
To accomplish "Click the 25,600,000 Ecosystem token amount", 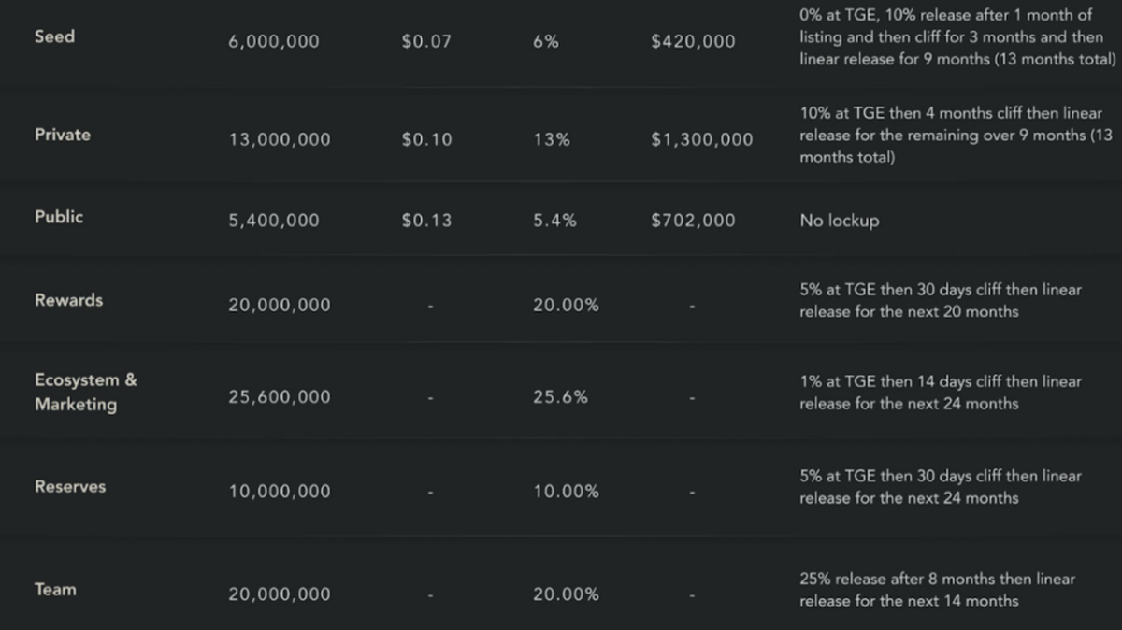I will (280, 397).
